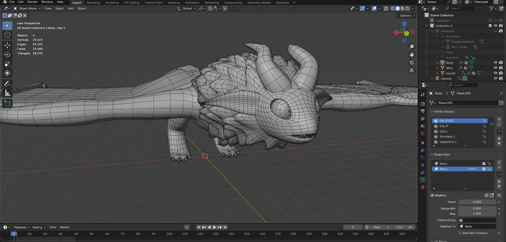506x242 pixels.
Task: Toggle camera view with the camera icon
Action: 411,62
